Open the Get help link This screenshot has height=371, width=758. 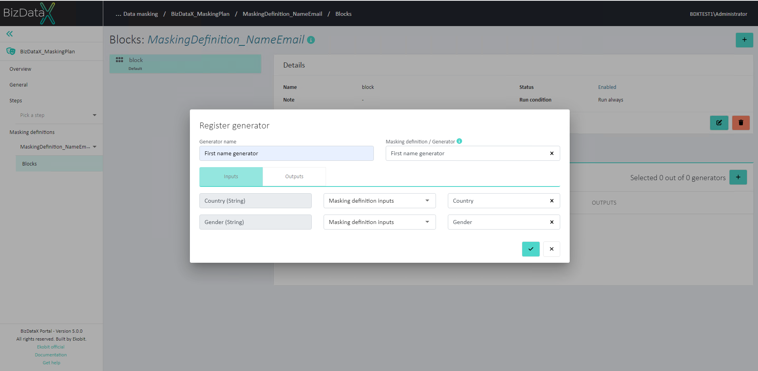point(51,363)
